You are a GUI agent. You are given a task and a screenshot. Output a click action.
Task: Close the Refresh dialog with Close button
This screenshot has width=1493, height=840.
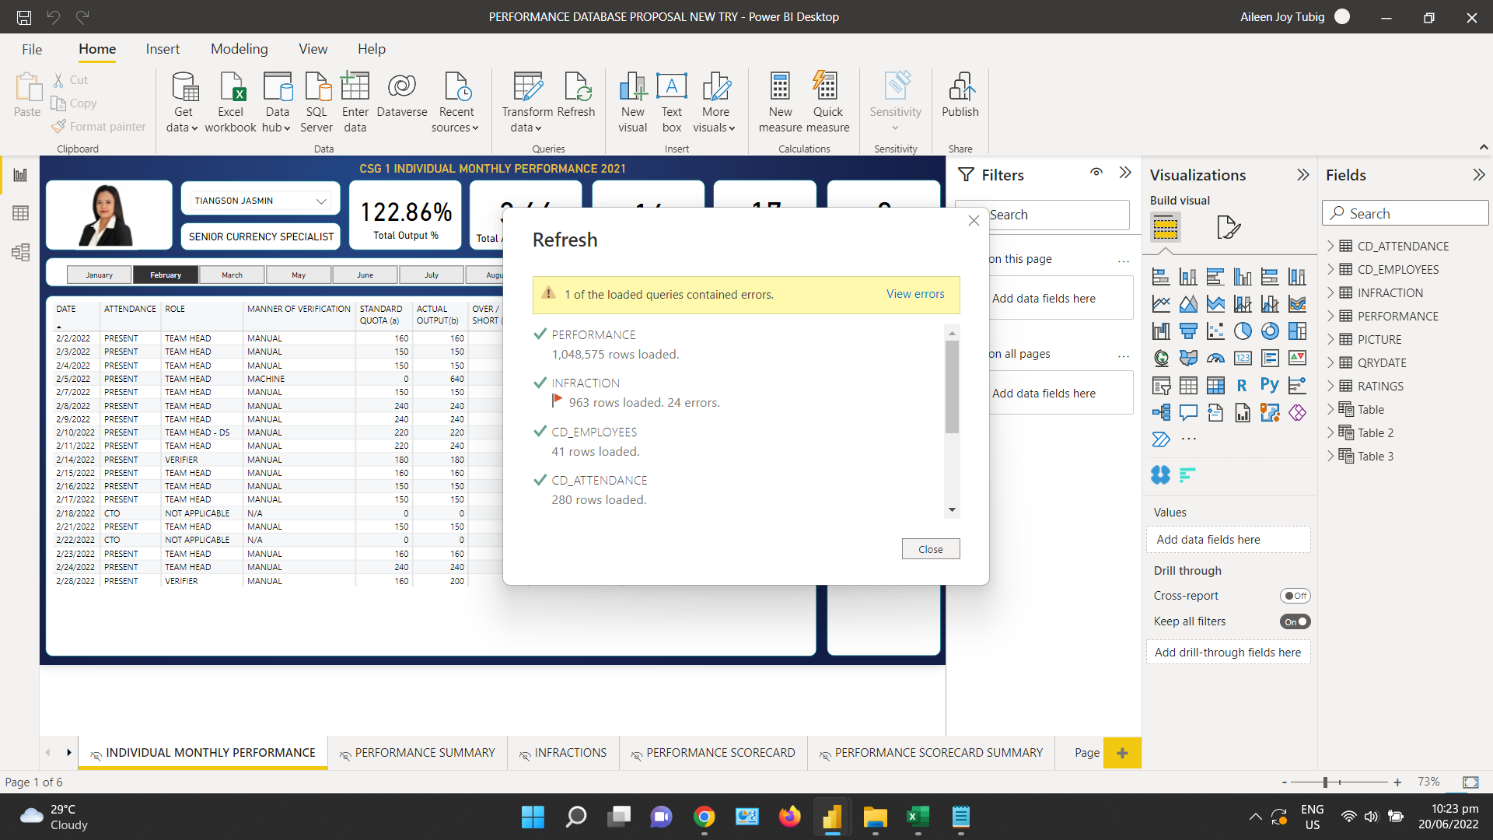pos(930,549)
